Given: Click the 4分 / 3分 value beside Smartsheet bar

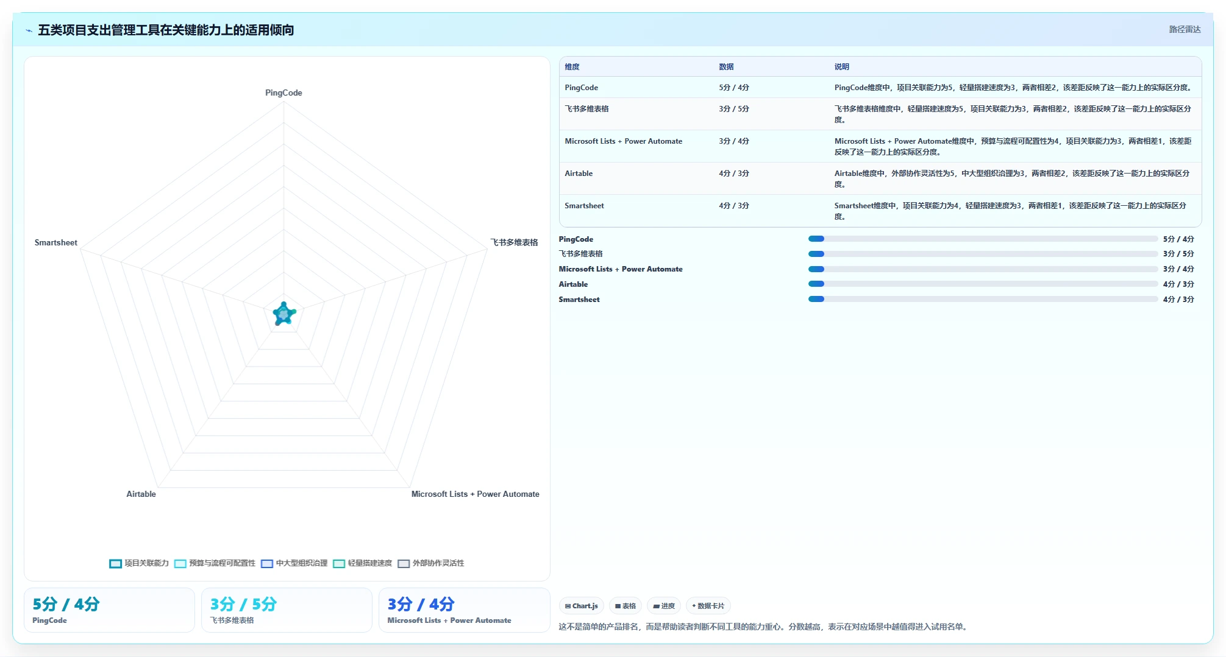Looking at the screenshot, I should [1178, 300].
